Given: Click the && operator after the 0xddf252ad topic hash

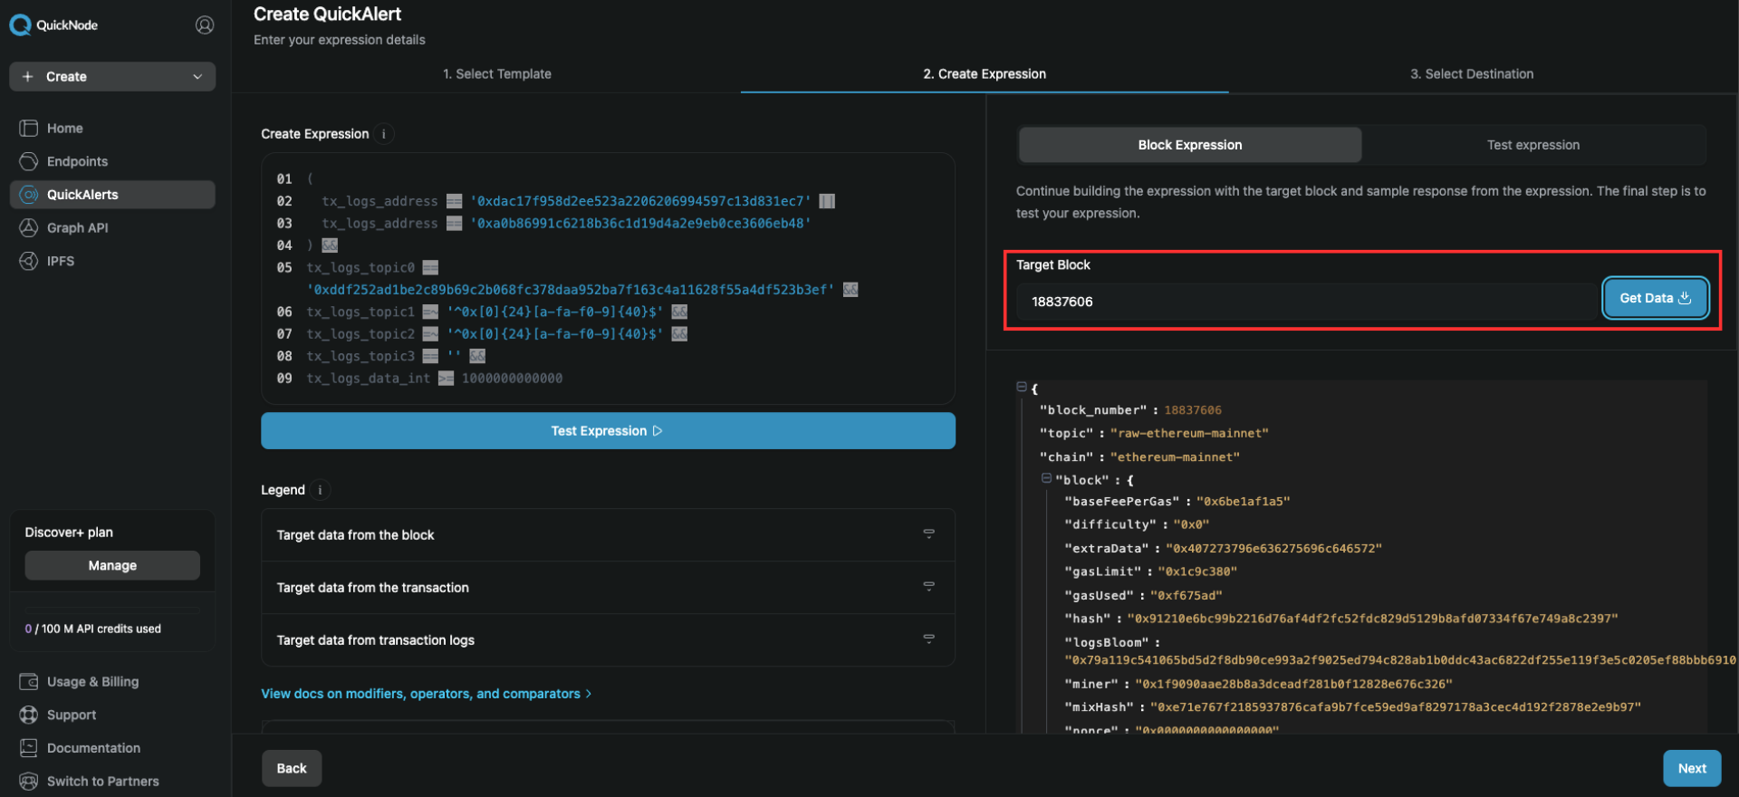Looking at the screenshot, I should tap(850, 290).
